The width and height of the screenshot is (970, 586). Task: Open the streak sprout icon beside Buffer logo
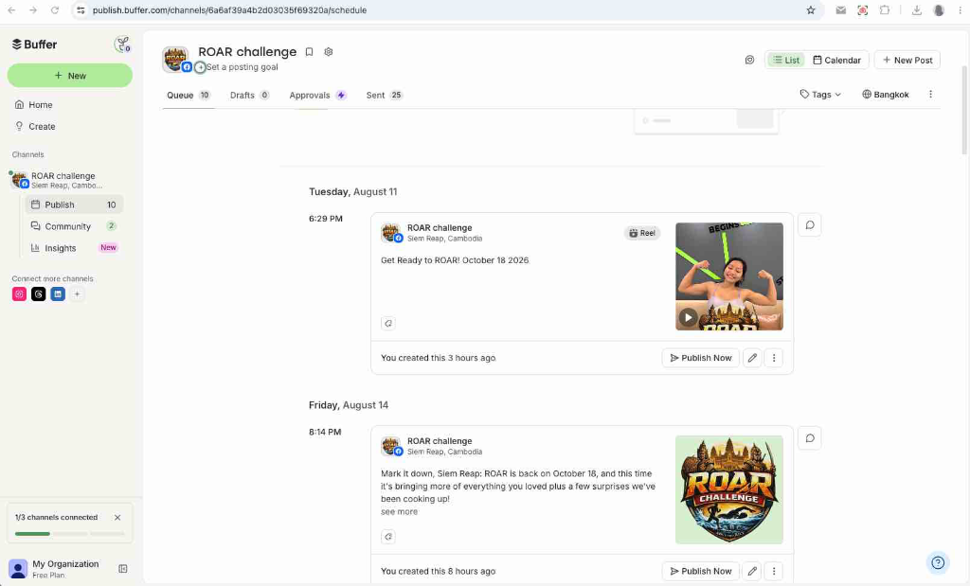pos(122,44)
